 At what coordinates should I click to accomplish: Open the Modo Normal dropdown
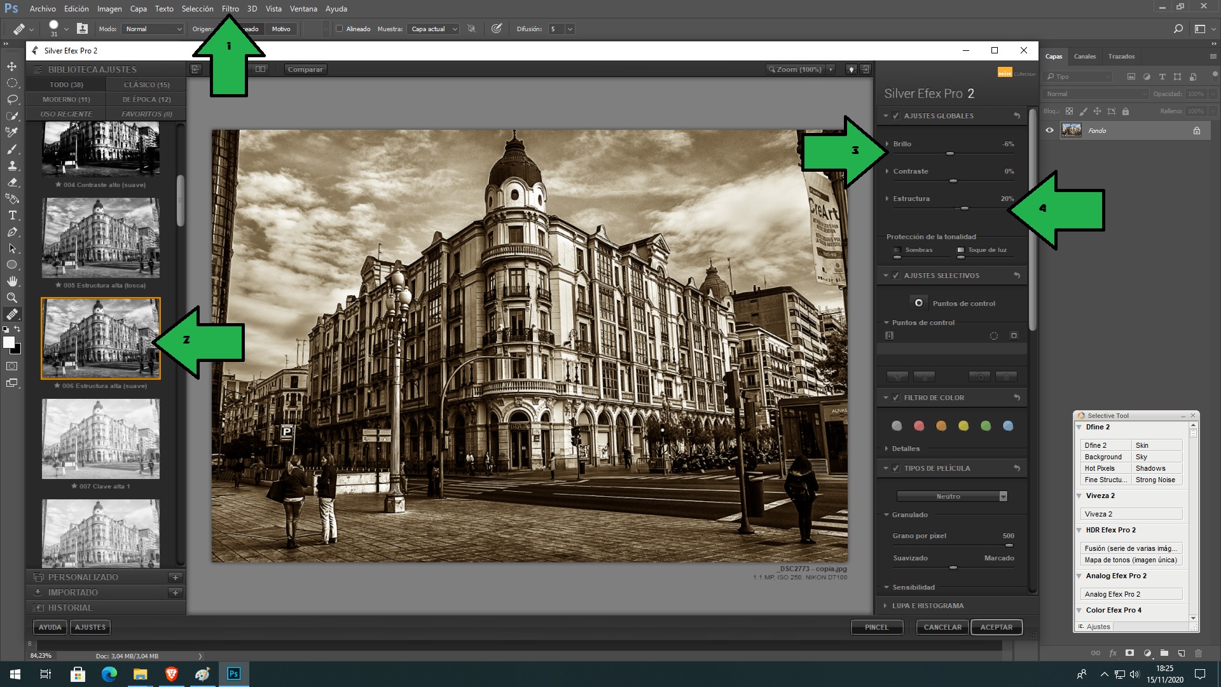click(x=153, y=29)
